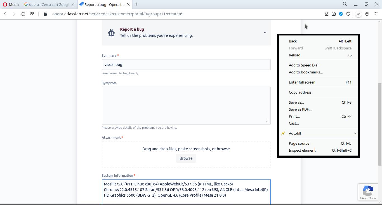This screenshot has height=205, width=382.
Task: Click the attachment drag and drop zone
Action: point(186,154)
